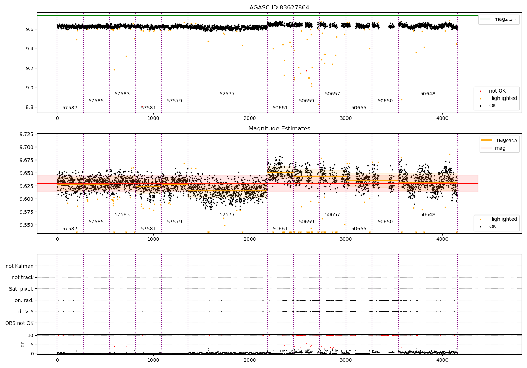Click obsid label 50648 in top plot
The width and height of the screenshot is (527, 368).
click(x=428, y=94)
